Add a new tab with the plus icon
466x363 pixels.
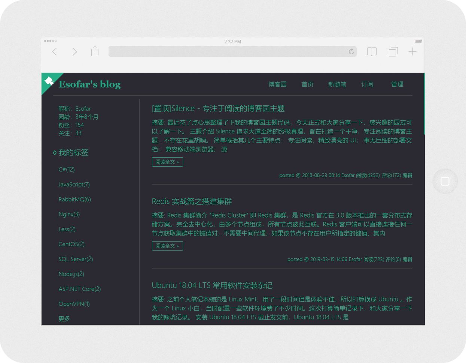[x=412, y=52]
